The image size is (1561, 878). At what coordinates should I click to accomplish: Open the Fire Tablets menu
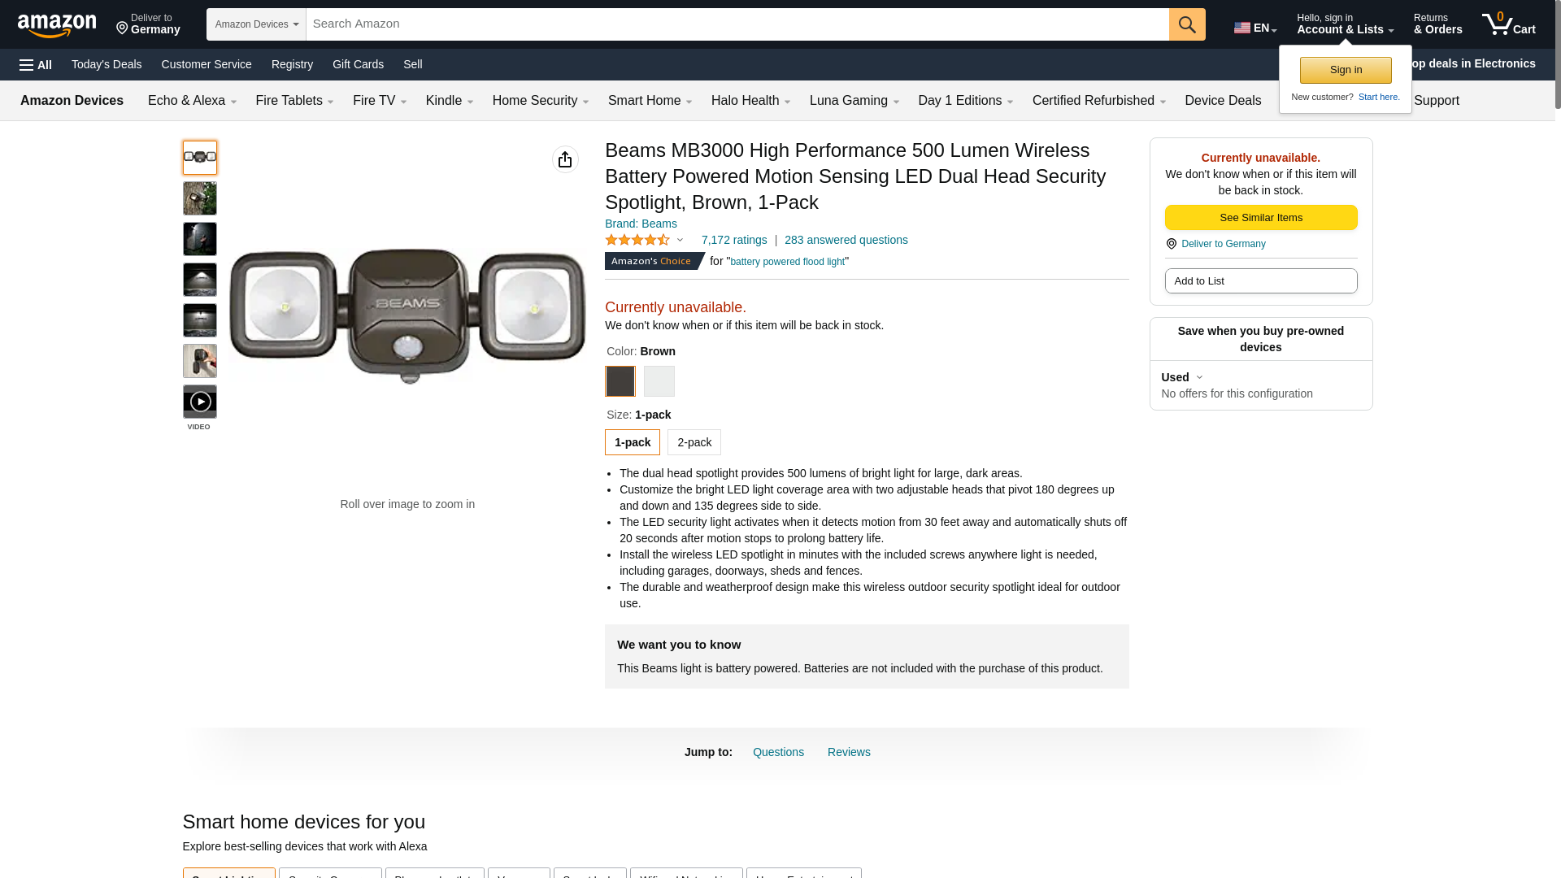pos(294,101)
